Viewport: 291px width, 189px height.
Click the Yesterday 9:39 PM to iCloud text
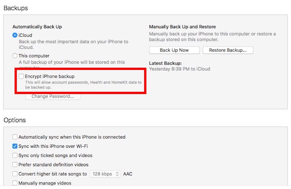pos(180,69)
